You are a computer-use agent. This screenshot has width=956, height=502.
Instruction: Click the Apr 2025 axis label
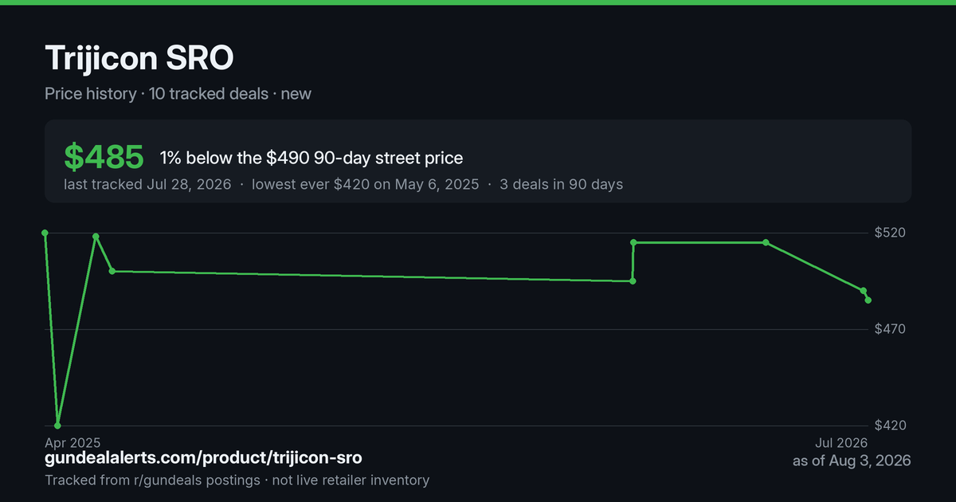[x=72, y=442]
